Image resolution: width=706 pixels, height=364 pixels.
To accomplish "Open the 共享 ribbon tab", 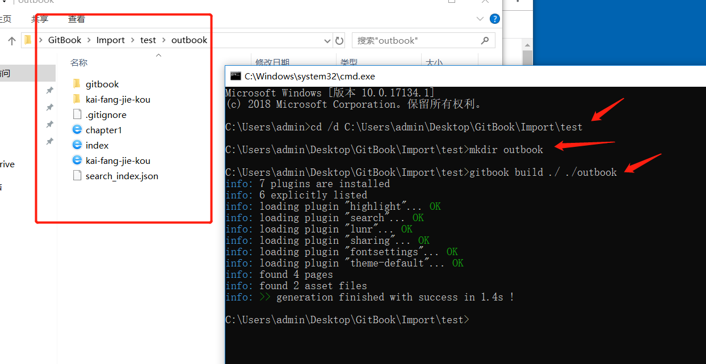I will click(40, 19).
